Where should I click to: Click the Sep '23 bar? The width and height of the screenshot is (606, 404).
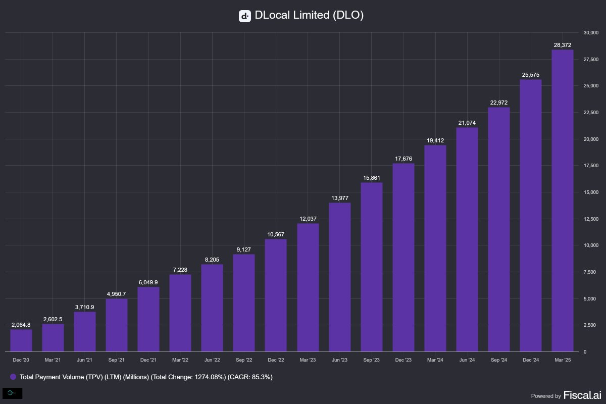coord(372,267)
